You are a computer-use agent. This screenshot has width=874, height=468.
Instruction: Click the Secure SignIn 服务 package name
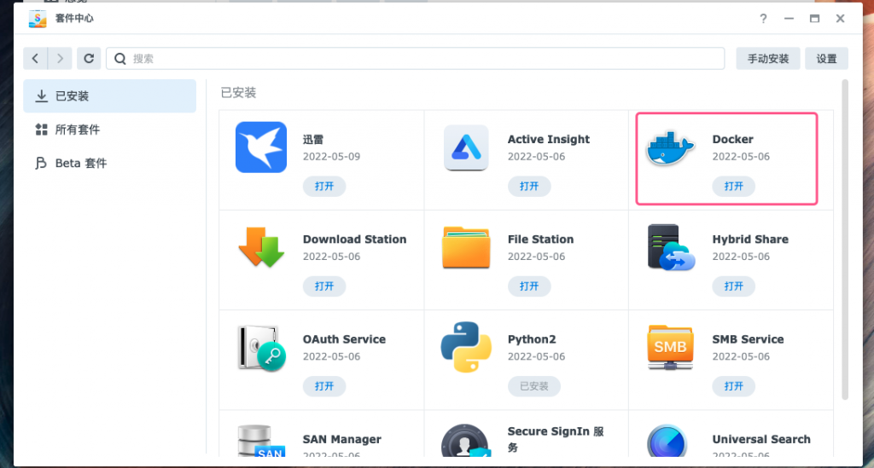pos(556,439)
